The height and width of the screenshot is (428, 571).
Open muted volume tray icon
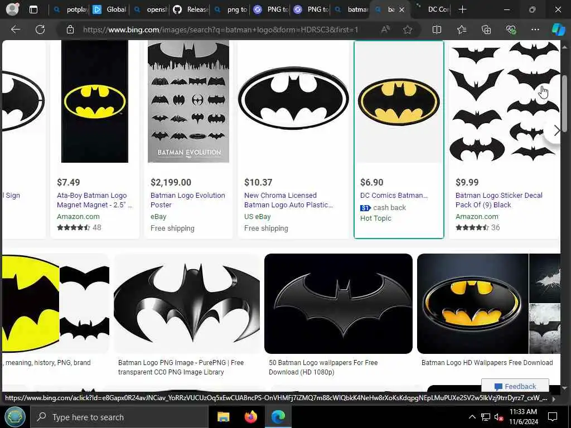(x=499, y=417)
